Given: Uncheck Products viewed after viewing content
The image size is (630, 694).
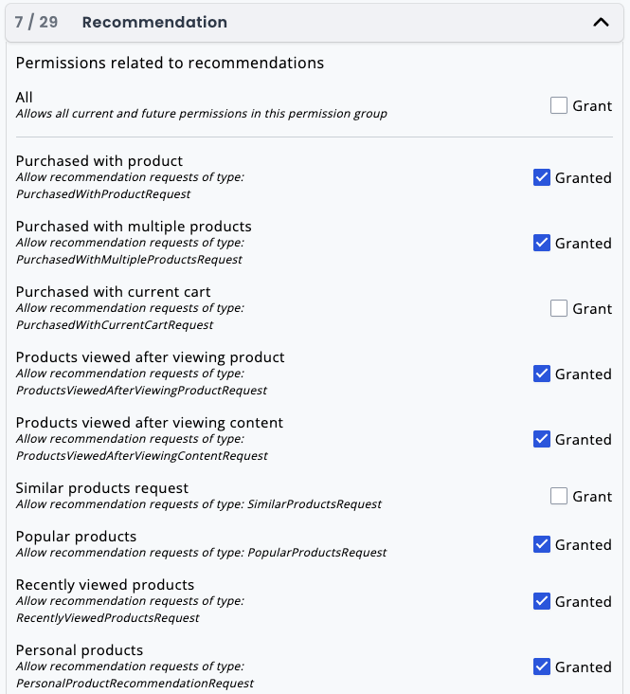Looking at the screenshot, I should coord(542,439).
